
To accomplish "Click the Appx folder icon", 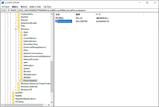I will pos(21,32).
